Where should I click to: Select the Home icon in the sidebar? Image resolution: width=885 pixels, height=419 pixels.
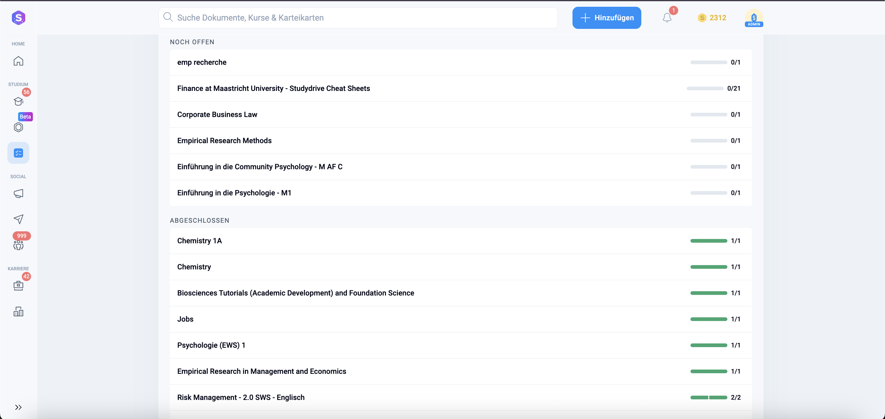pos(18,61)
